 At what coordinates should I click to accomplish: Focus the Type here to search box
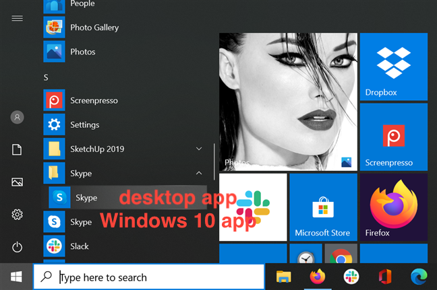click(x=149, y=277)
